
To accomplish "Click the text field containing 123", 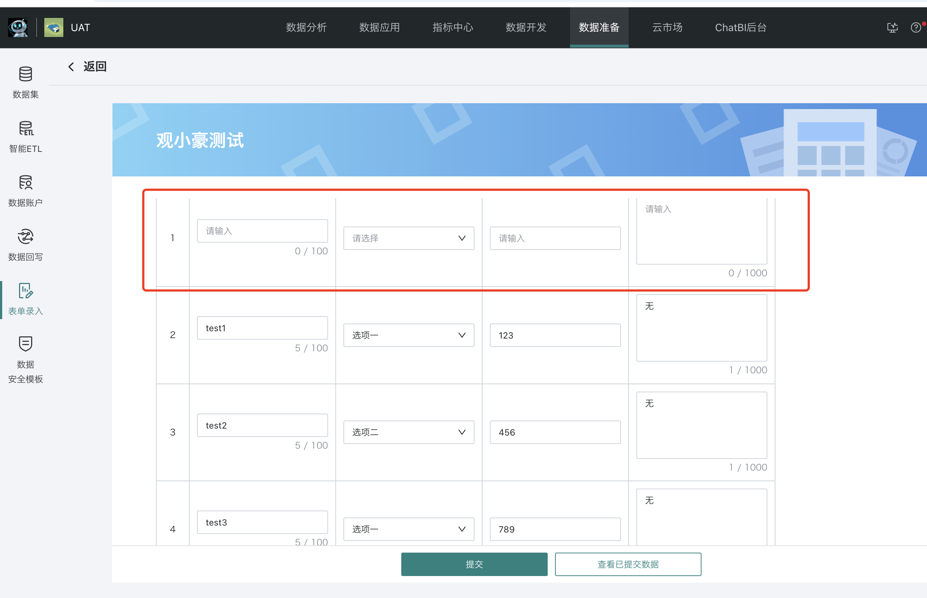I will [x=555, y=335].
